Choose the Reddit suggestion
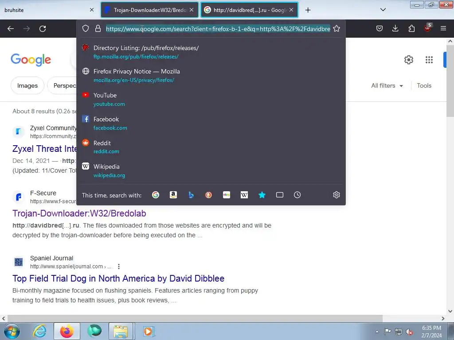454x340 pixels. point(211,147)
